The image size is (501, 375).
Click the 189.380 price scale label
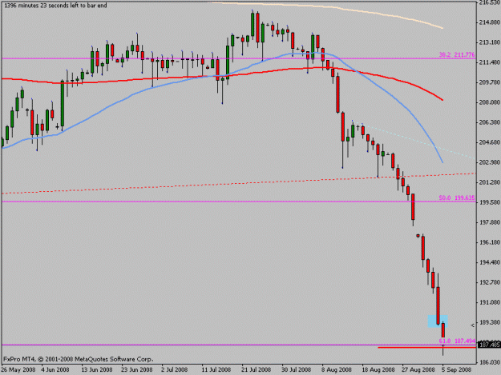pyautogui.click(x=490, y=322)
